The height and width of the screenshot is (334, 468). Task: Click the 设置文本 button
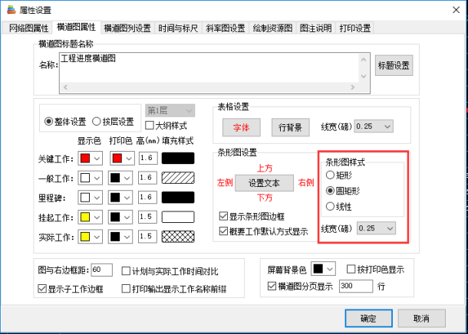(263, 183)
